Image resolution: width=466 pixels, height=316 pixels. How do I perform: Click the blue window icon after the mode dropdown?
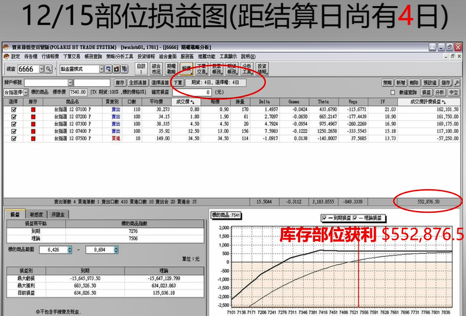[108, 69]
